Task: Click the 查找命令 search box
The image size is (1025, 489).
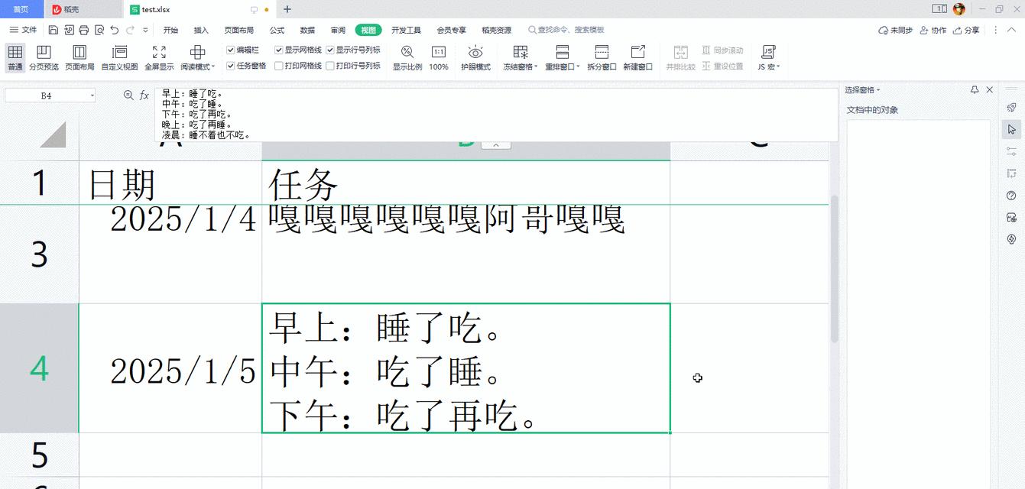Action: coord(566,31)
